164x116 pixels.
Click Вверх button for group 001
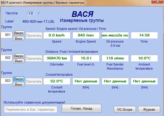tap(19, 33)
